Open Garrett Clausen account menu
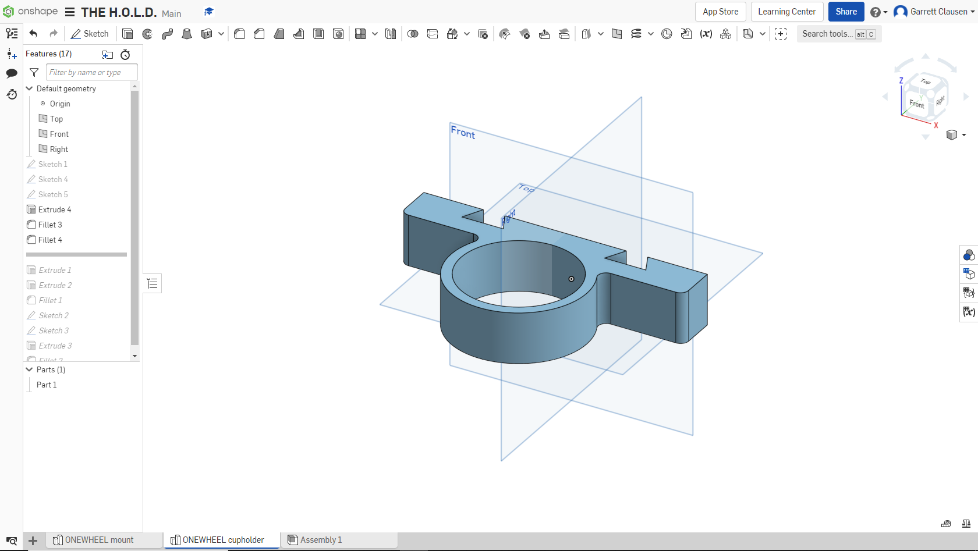The height and width of the screenshot is (551, 978). pyautogui.click(x=934, y=12)
